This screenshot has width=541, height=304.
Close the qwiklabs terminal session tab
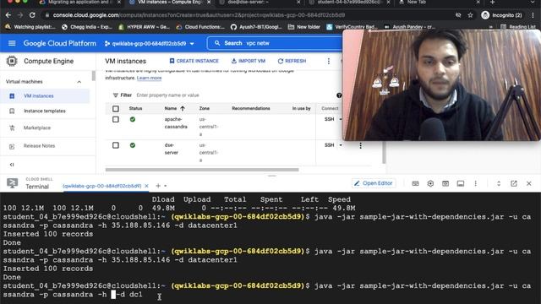point(146,186)
